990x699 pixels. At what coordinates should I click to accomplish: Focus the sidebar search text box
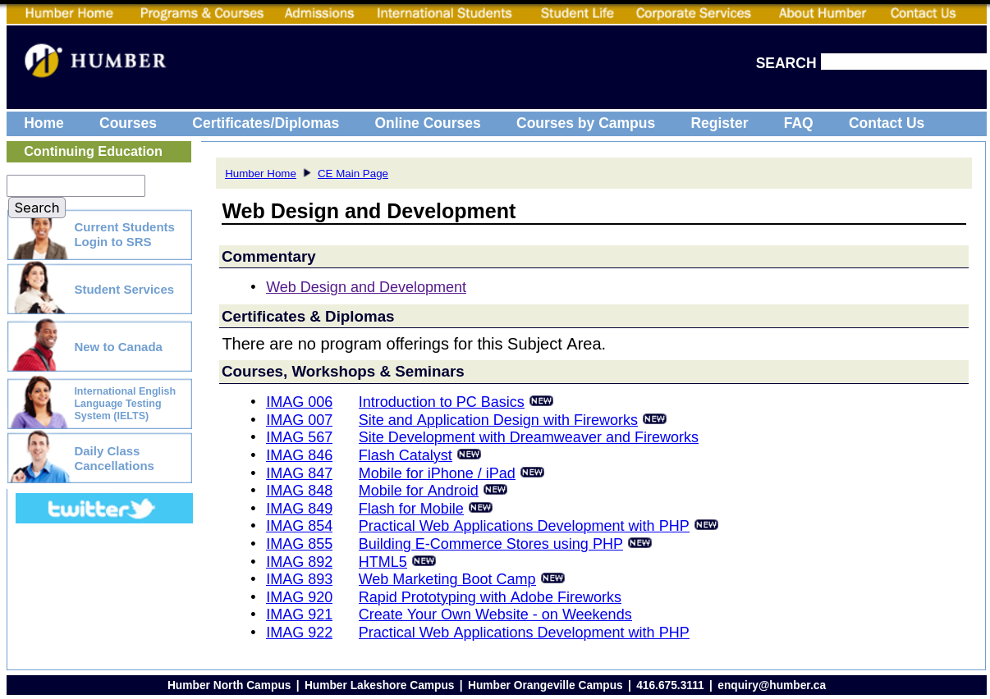76,185
